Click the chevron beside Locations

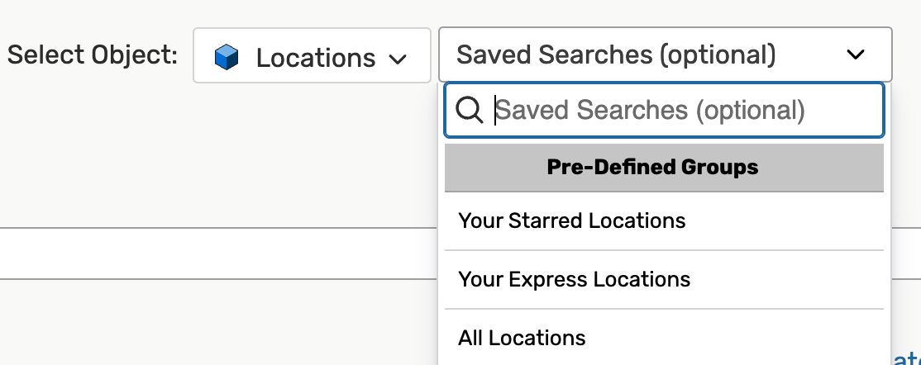click(398, 59)
